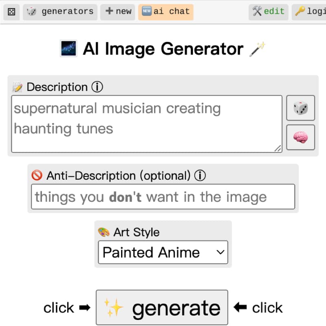
Task: Switch to the ai chat tab
Action: [171, 12]
